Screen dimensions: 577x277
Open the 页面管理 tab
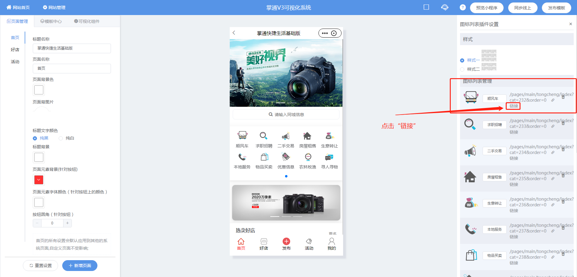[17, 21]
